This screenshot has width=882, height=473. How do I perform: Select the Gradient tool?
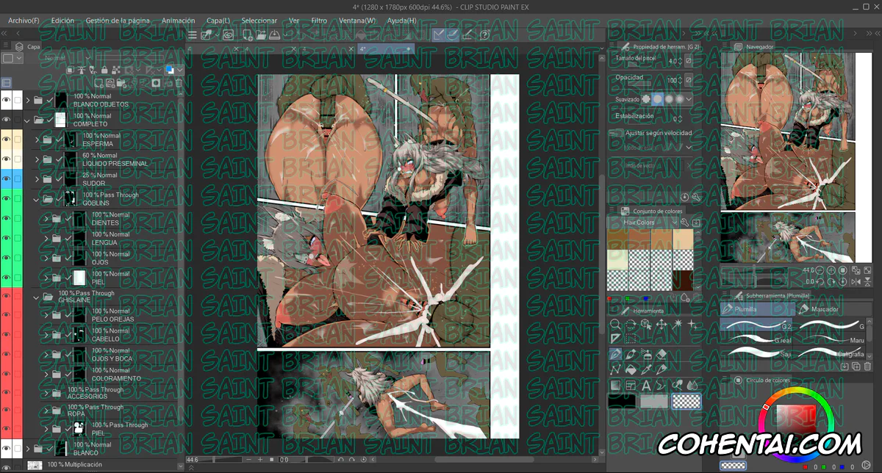coord(615,385)
